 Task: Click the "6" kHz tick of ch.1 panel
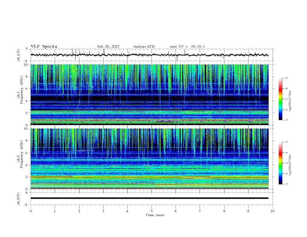(27, 89)
